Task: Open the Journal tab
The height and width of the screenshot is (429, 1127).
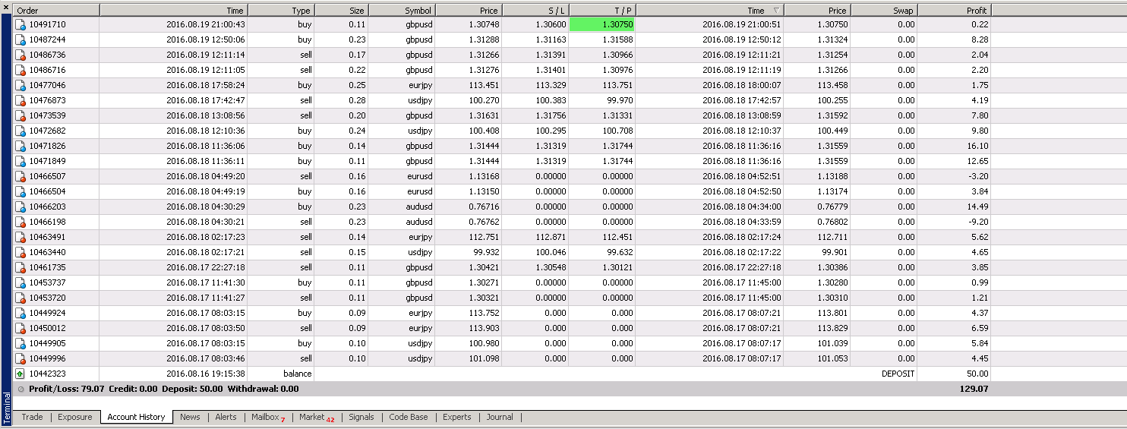Action: click(500, 417)
